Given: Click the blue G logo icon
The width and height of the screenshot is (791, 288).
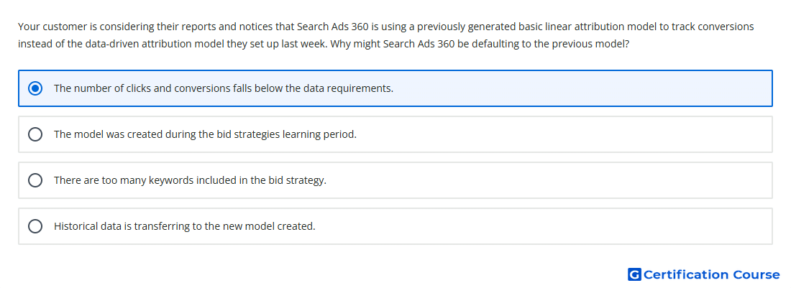Looking at the screenshot, I should tap(634, 274).
